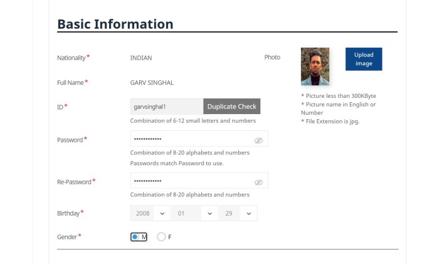This screenshot has height=264, width=439.
Task: Click the ID field containing garvsinghal1
Action: tap(166, 107)
